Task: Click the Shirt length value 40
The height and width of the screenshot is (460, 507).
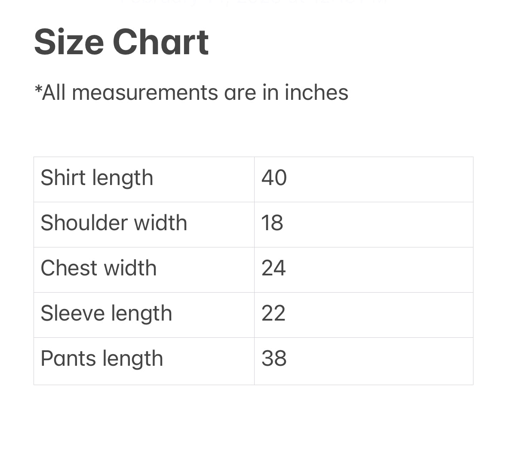Action: pos(274,178)
